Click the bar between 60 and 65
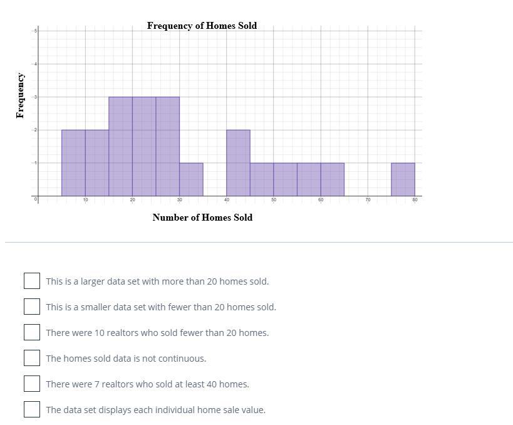The image size is (513, 425). (333, 179)
